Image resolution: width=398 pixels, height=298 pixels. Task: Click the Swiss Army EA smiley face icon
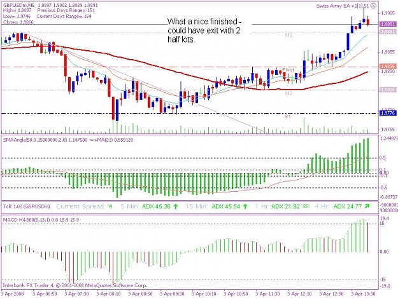(373, 6)
